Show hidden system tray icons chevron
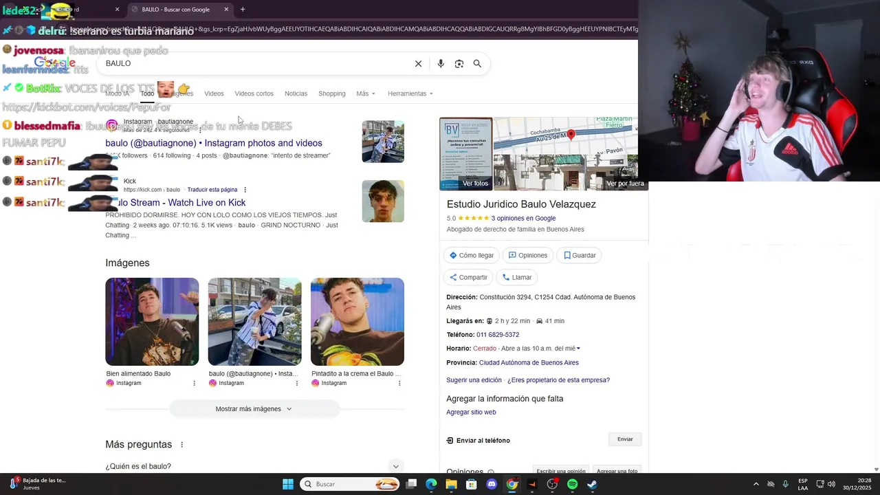 pyautogui.click(x=756, y=484)
